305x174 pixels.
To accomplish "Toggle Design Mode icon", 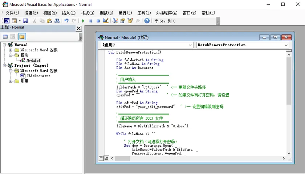I will tap(106, 21).
